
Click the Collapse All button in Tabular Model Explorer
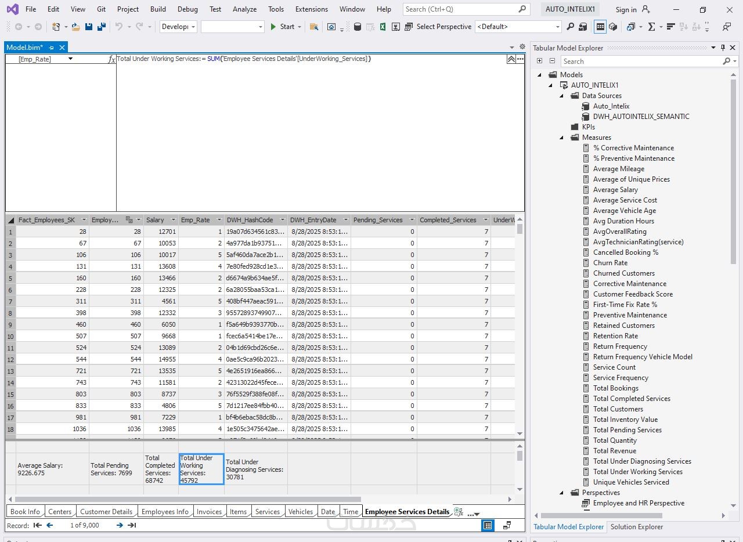point(552,61)
